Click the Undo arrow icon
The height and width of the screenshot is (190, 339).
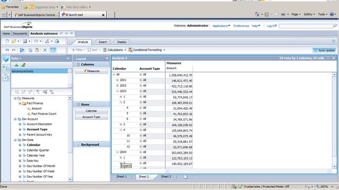7,50
